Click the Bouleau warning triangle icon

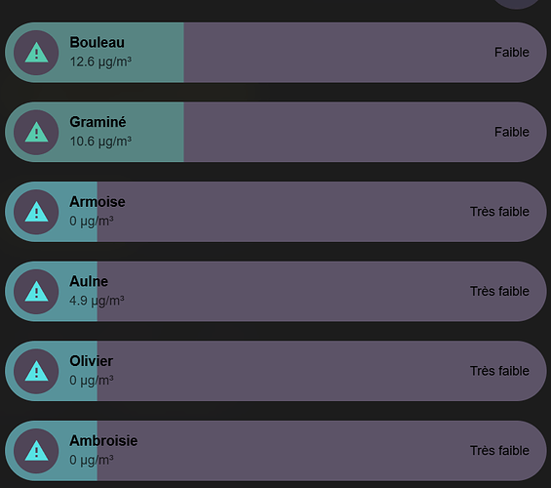[36, 53]
